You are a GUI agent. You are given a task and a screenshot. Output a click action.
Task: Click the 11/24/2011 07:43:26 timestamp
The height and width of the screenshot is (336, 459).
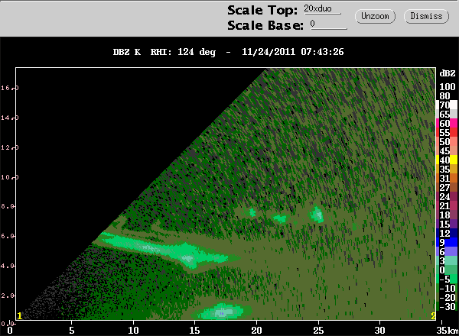pyautogui.click(x=293, y=52)
